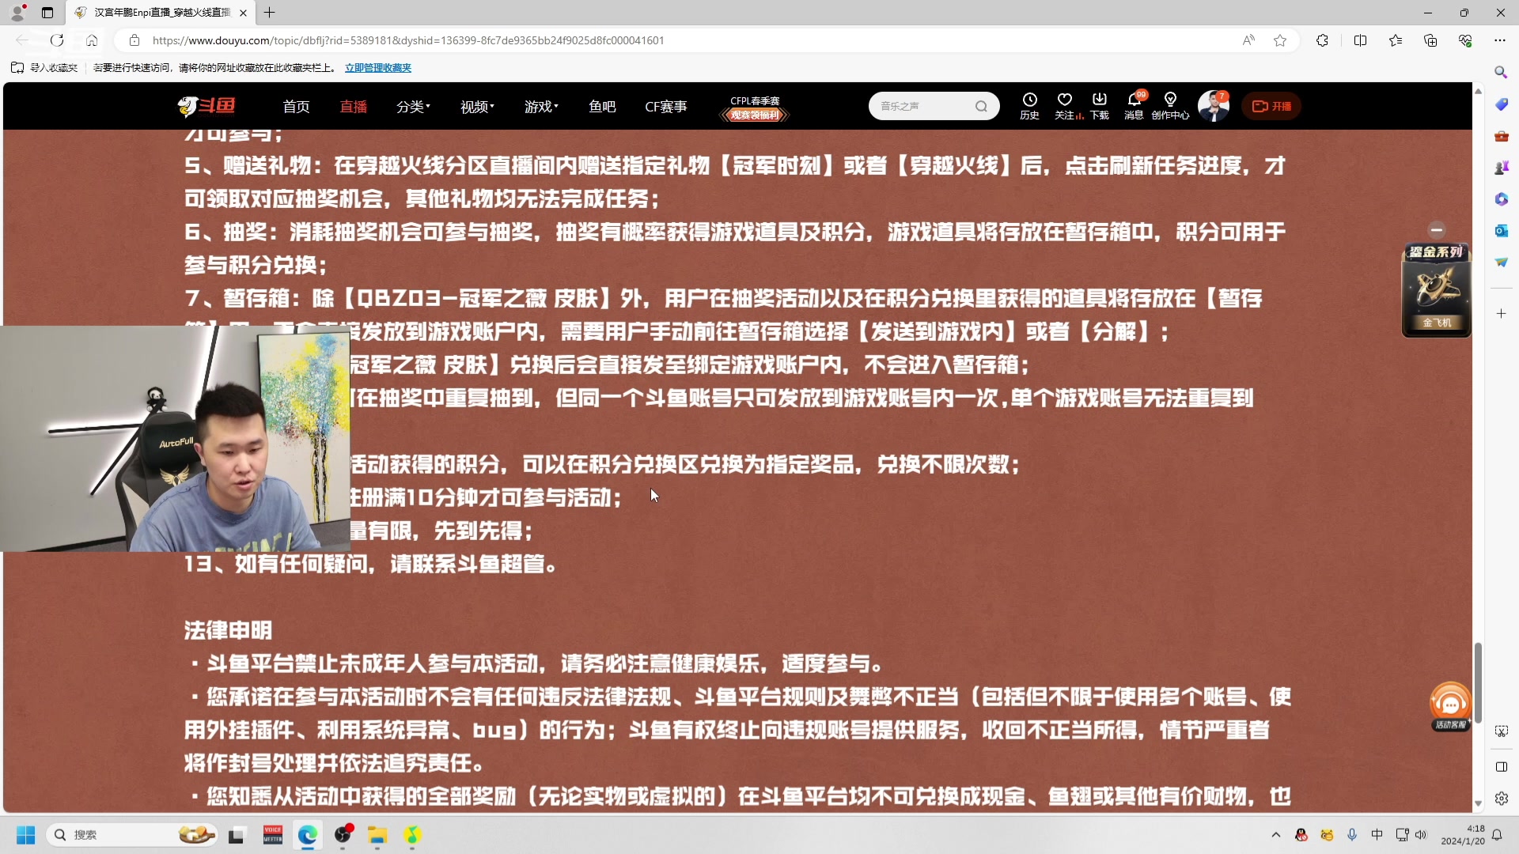Open a new browser tab

[270, 13]
